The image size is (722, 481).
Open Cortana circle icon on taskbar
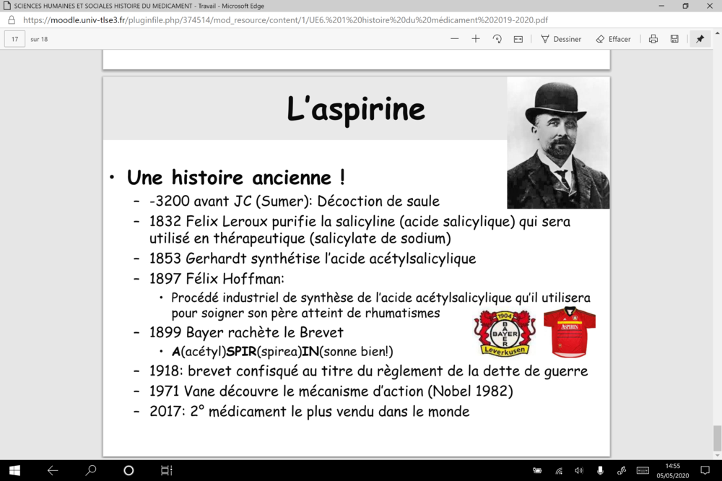(x=129, y=470)
